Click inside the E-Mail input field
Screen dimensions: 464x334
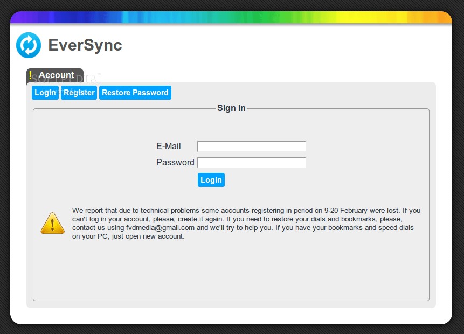pos(251,146)
